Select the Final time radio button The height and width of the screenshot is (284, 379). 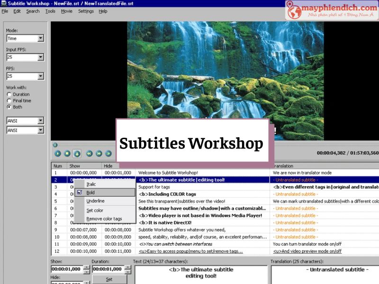[x=9, y=100]
